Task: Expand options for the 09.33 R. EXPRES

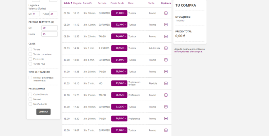Action: [166, 48]
